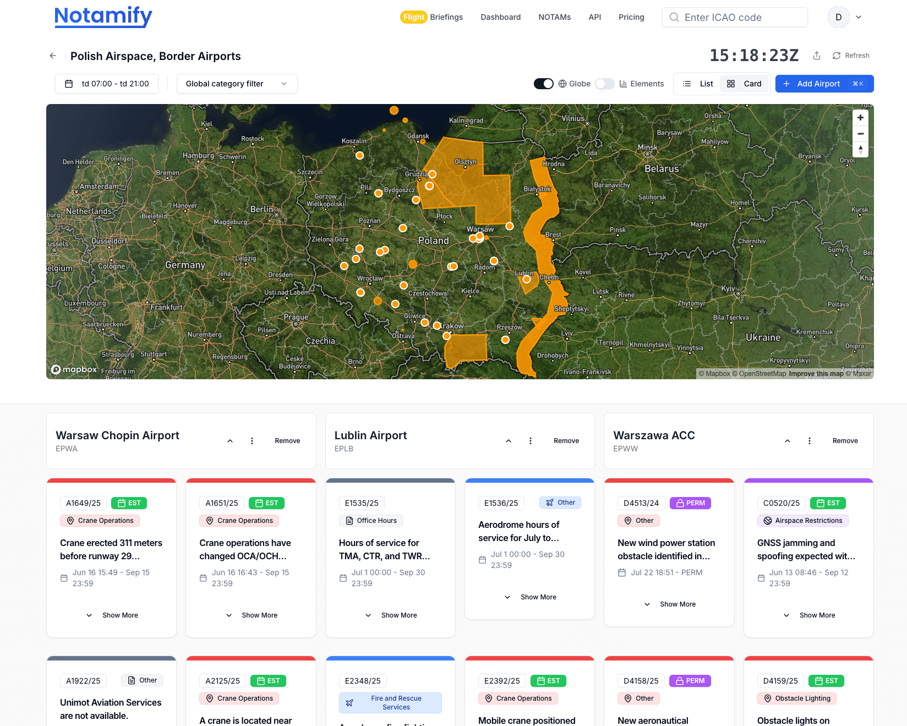The image size is (907, 726).
Task: Click the compass bearing reset control on the map
Action: coord(860,149)
